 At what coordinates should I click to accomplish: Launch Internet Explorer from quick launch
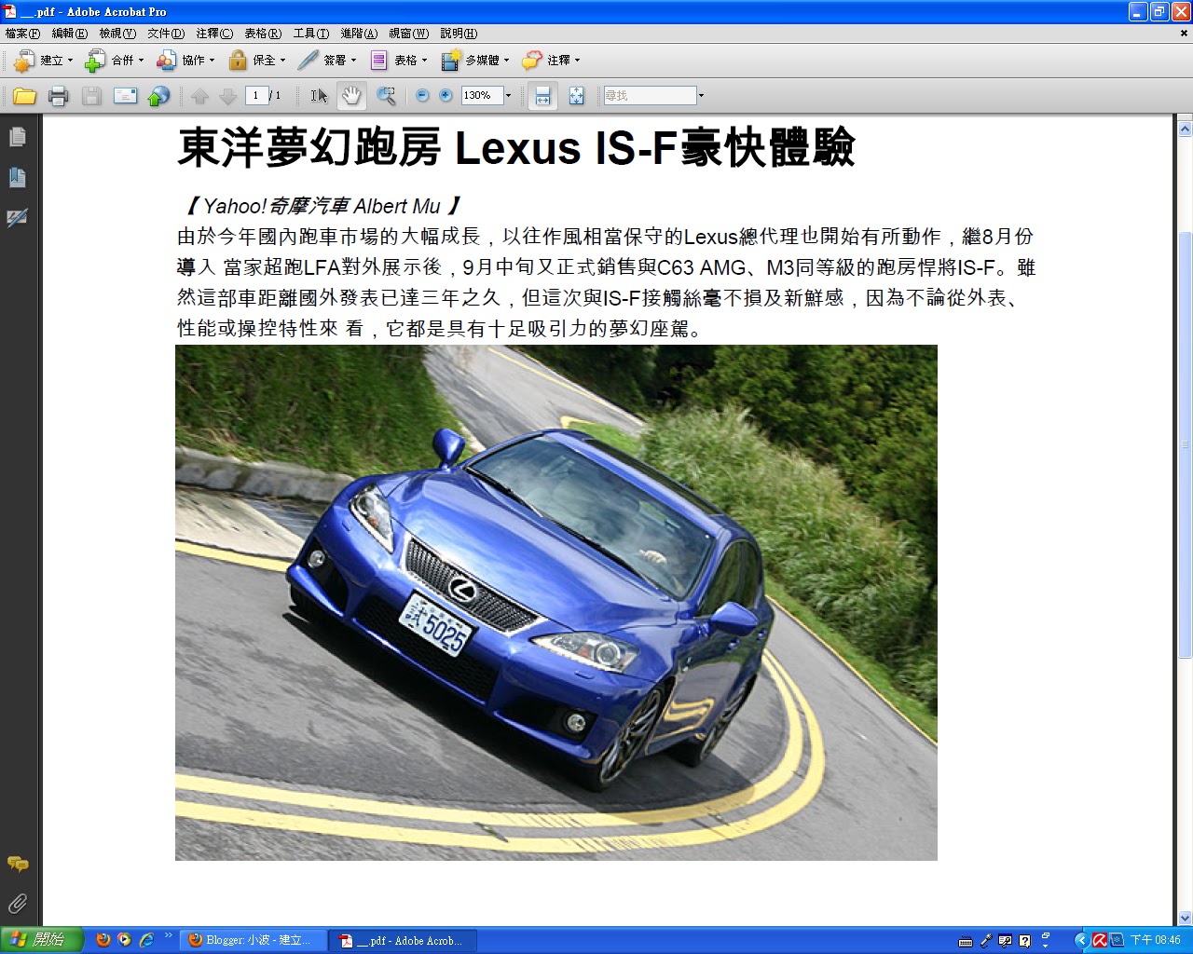[x=146, y=940]
